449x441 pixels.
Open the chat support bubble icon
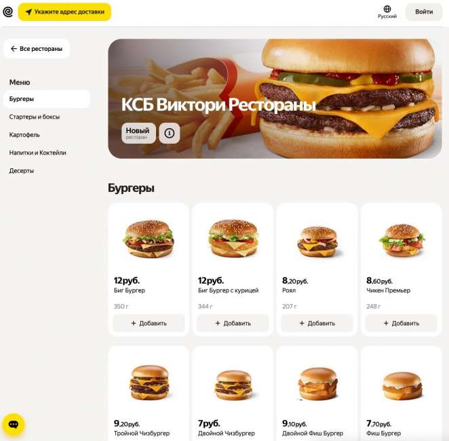(14, 425)
